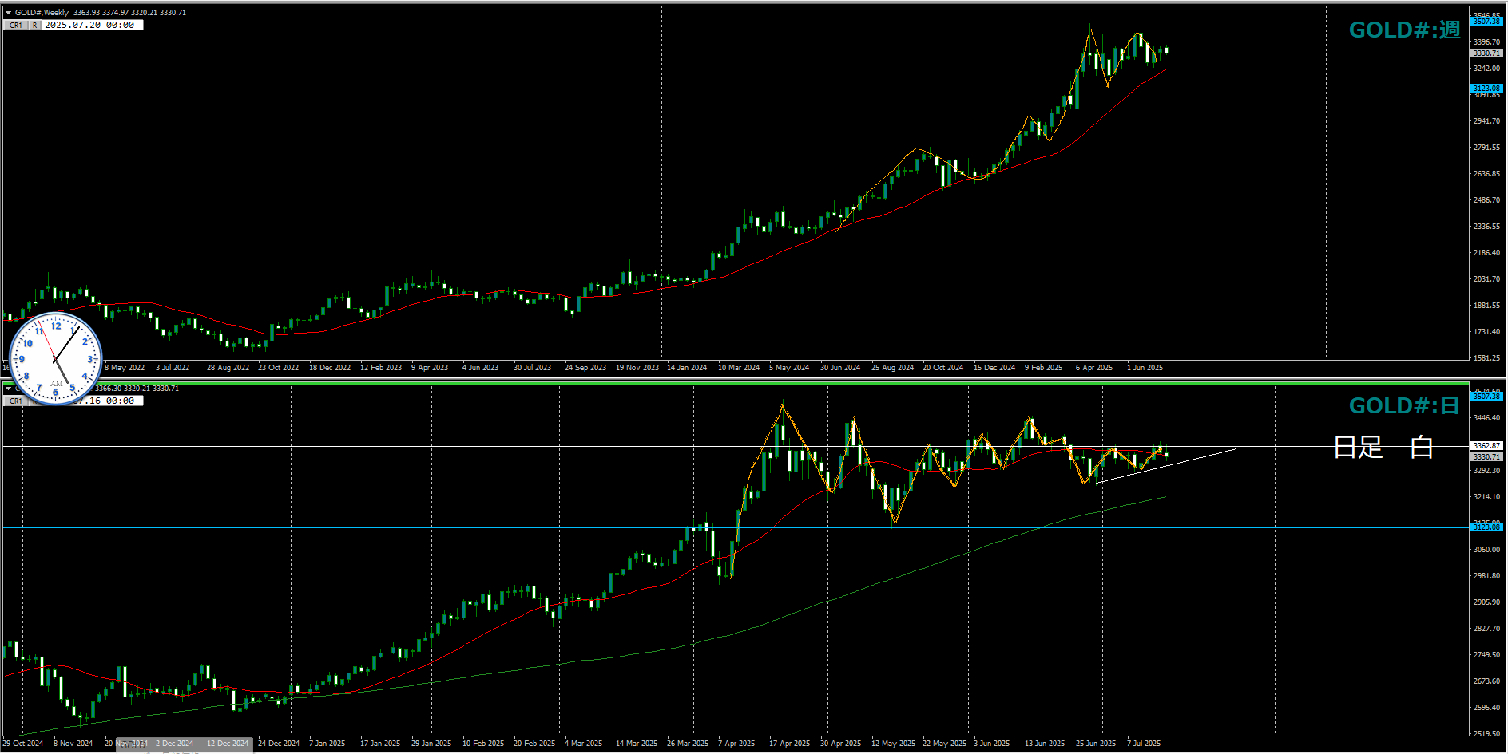Click the 17 Apr 2025 date on daily axis
This screenshot has width=1508, height=754.
tap(789, 744)
